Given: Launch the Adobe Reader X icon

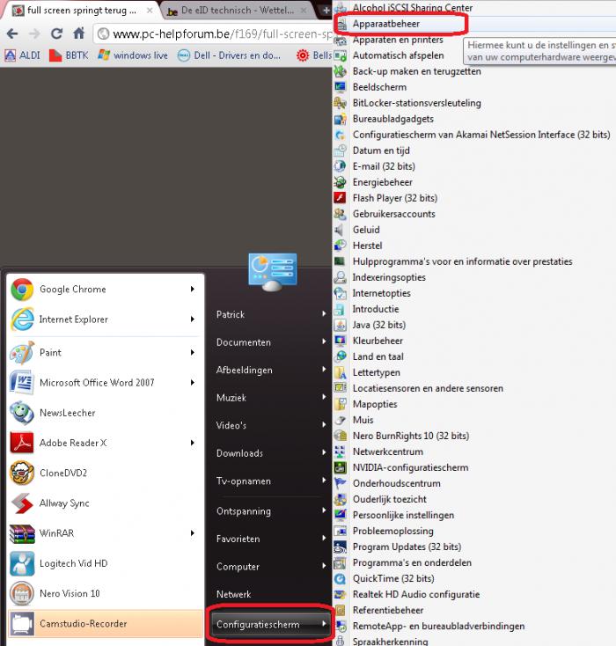Looking at the screenshot, I should point(22,443).
